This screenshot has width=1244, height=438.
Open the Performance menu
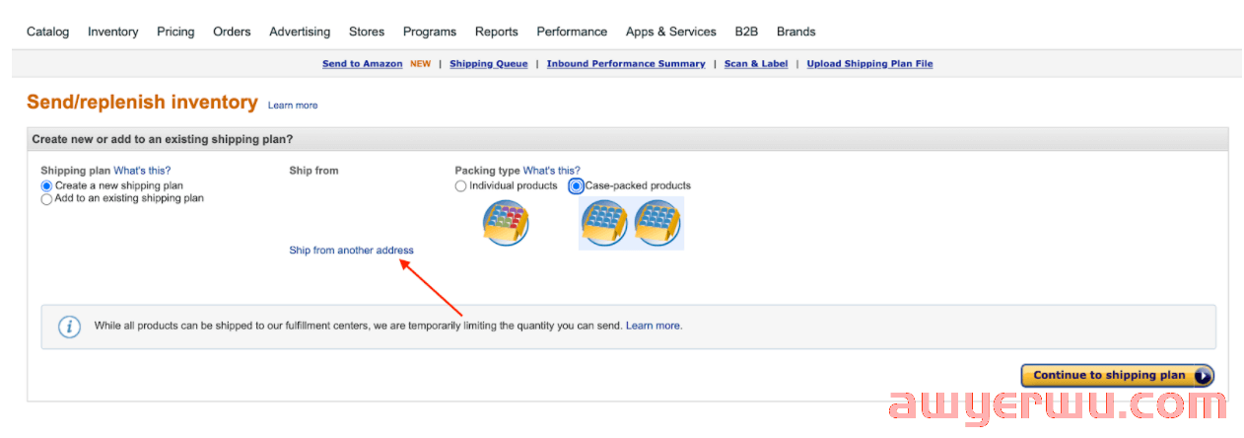coord(572,32)
